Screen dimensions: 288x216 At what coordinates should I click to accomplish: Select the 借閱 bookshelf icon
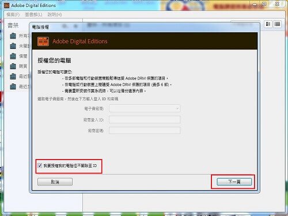pos(13,56)
